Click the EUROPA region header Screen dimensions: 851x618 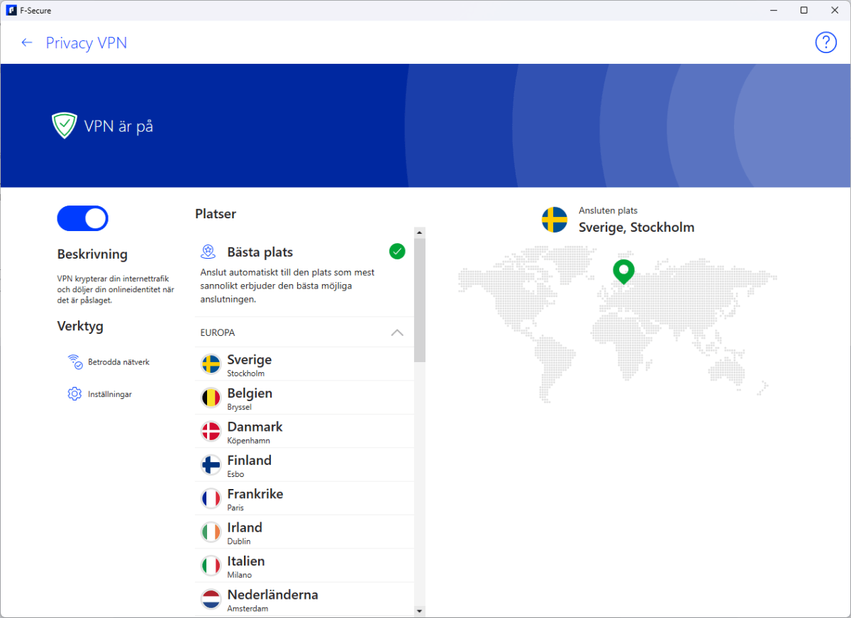point(304,332)
